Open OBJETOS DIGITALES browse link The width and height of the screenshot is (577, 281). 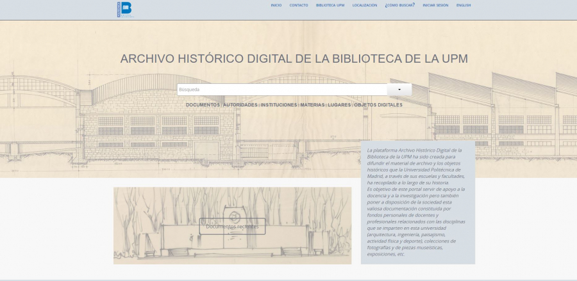click(378, 105)
